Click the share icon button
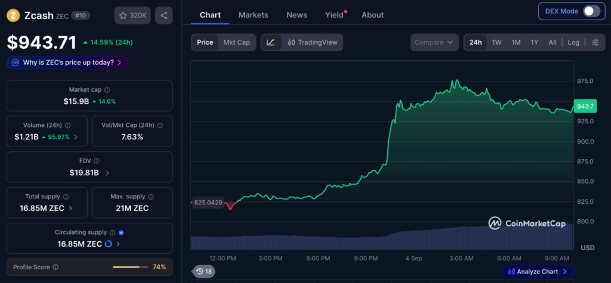The width and height of the screenshot is (611, 283). click(x=163, y=15)
